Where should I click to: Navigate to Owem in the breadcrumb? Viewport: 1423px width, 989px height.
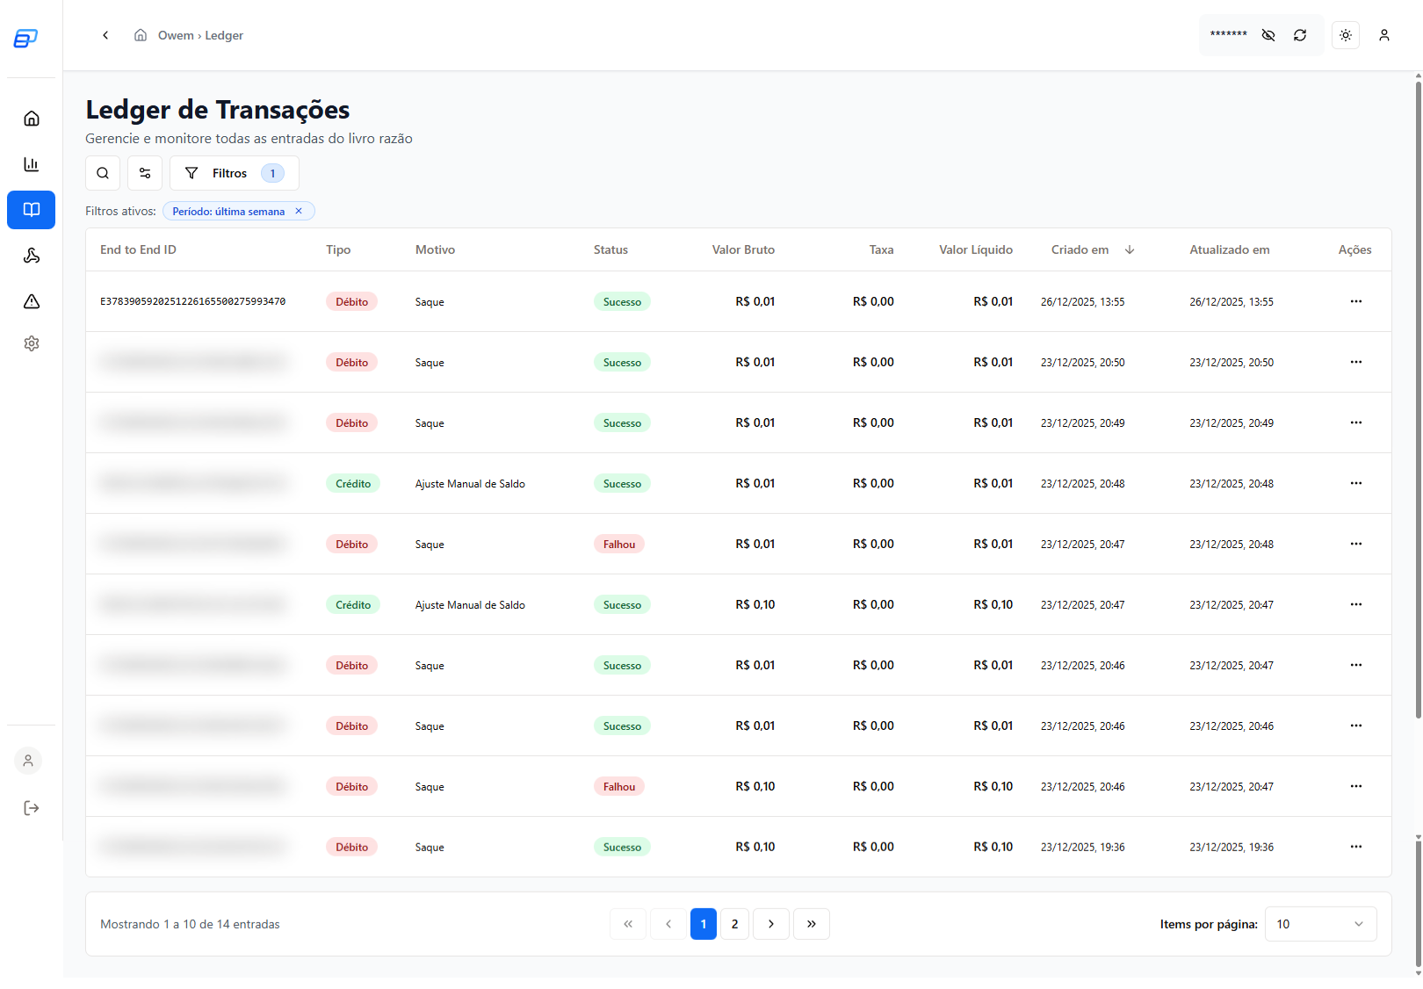[x=176, y=35]
